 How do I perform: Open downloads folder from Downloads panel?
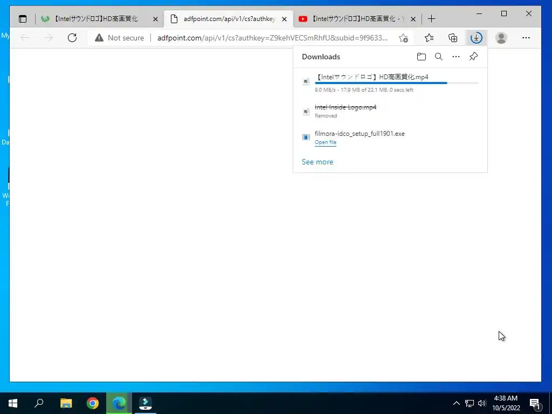tap(422, 57)
